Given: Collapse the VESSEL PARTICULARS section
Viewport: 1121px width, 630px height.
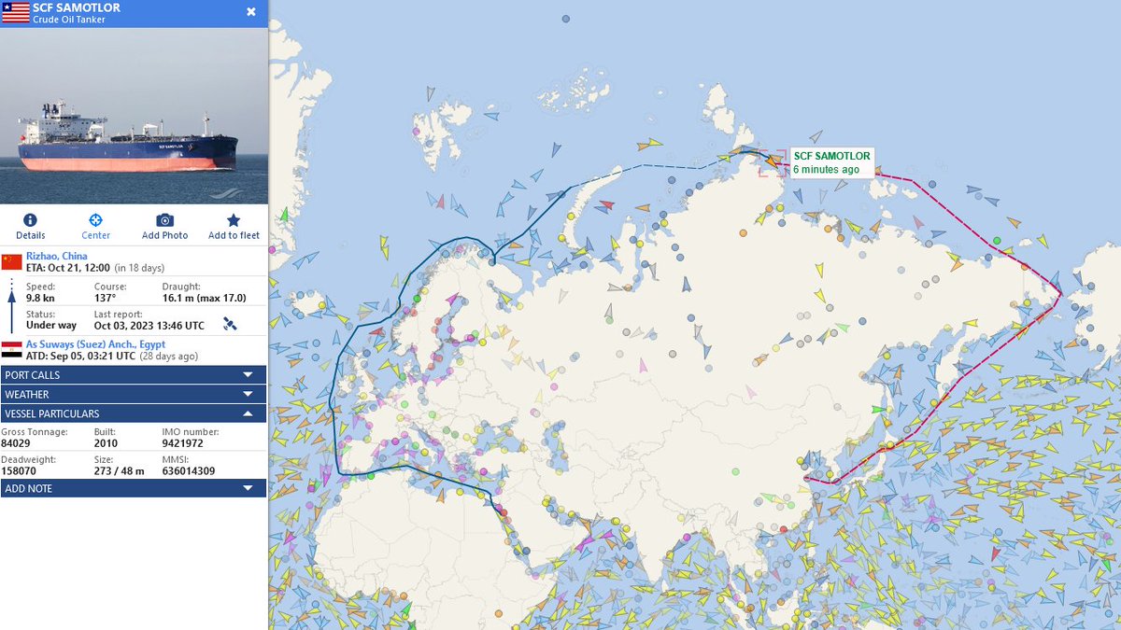Looking at the screenshot, I should click(x=134, y=413).
